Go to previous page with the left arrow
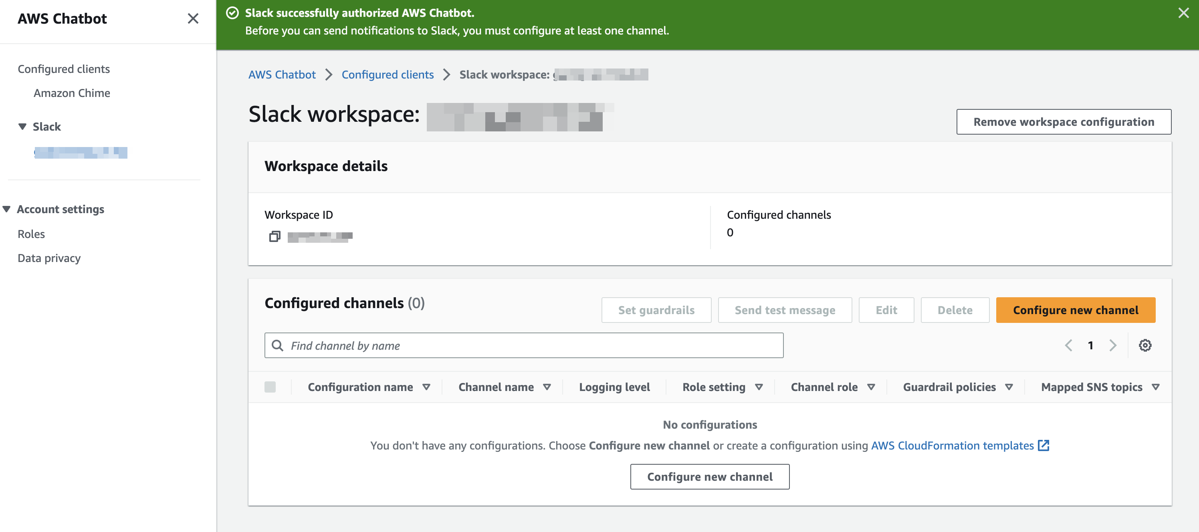The width and height of the screenshot is (1199, 532). pyautogui.click(x=1068, y=345)
